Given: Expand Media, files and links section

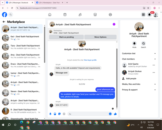Looking at the screenshot, I should coord(139,84).
